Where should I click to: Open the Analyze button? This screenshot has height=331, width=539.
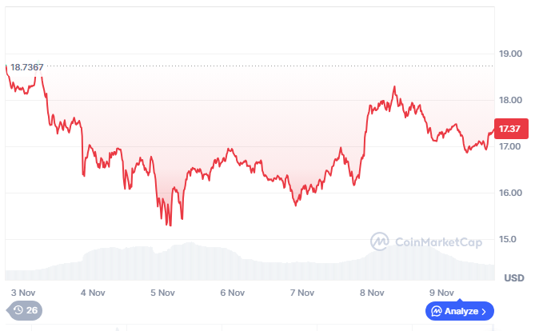(x=460, y=310)
